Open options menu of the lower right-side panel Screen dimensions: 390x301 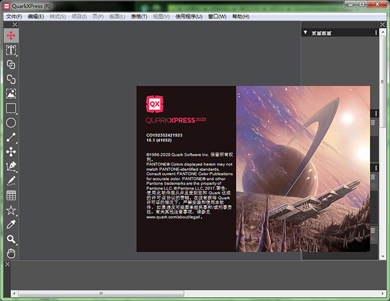pyautogui.click(x=376, y=168)
